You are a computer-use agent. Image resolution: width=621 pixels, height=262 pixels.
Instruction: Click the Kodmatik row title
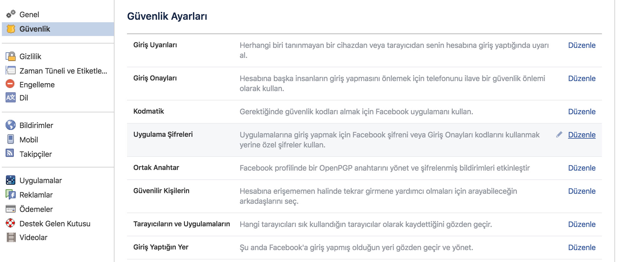point(149,111)
